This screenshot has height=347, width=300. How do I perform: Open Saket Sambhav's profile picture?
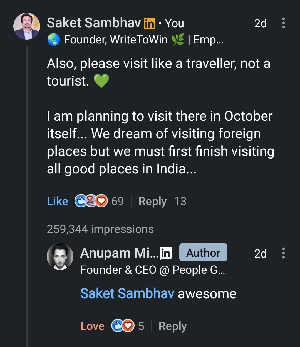pos(27,26)
